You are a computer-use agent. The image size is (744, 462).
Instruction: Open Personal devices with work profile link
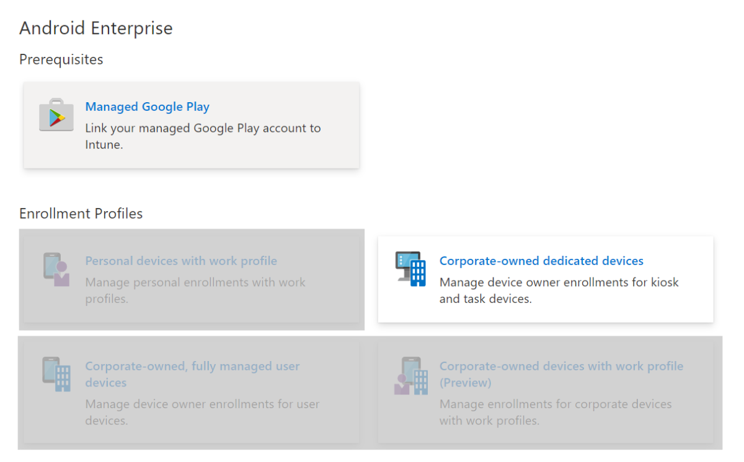coord(181,261)
